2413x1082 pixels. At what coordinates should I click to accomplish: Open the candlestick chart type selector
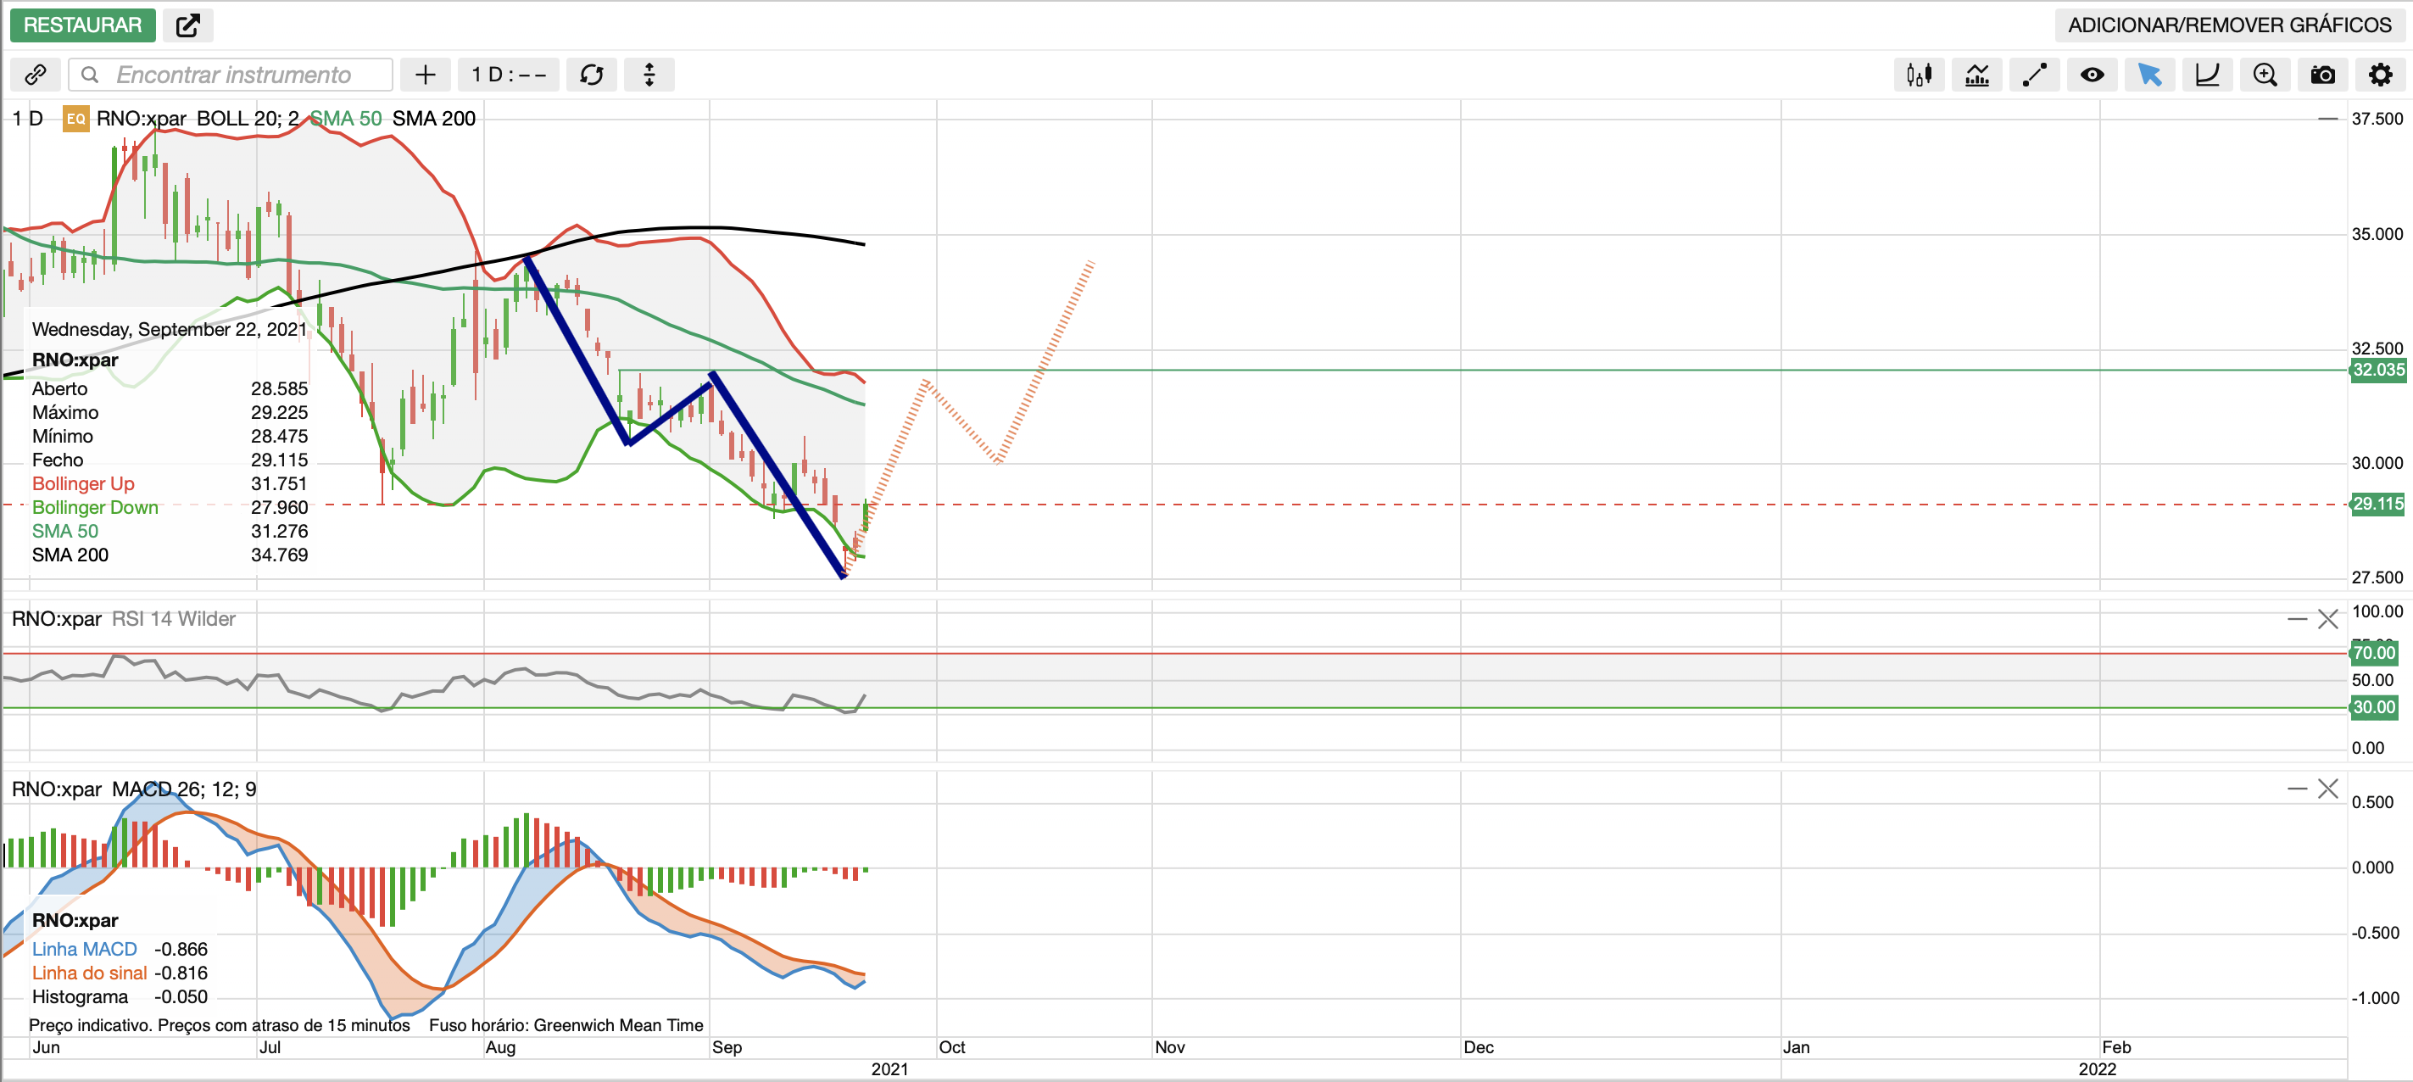[1919, 75]
